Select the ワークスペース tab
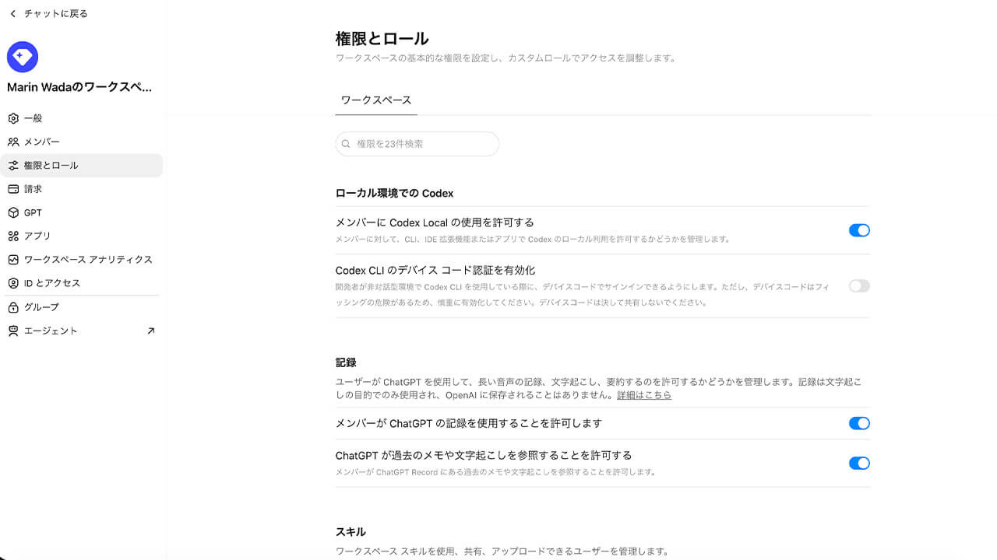Screen dimensions: 997x560 click(376, 100)
